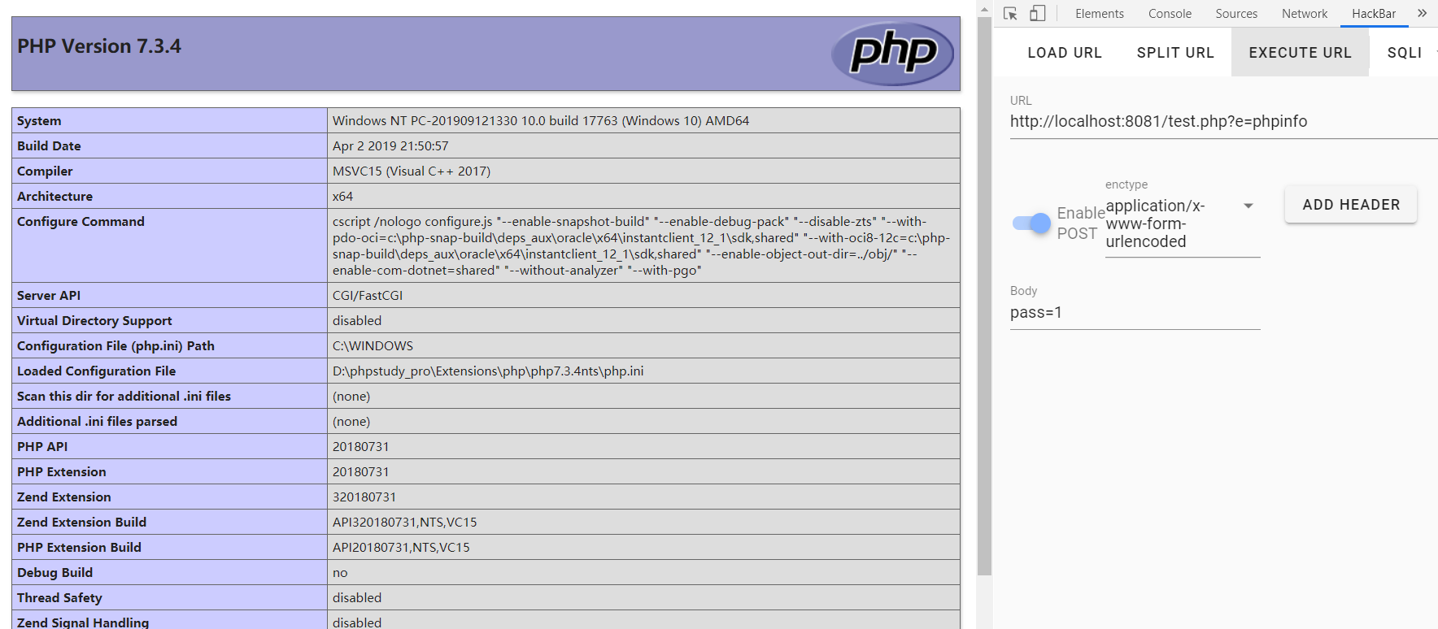
Task: Click the LOAD URL button
Action: tap(1064, 53)
